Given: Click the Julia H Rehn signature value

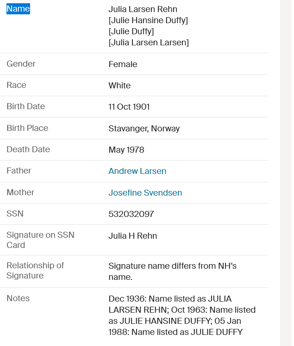Looking at the screenshot, I should (x=132, y=236).
